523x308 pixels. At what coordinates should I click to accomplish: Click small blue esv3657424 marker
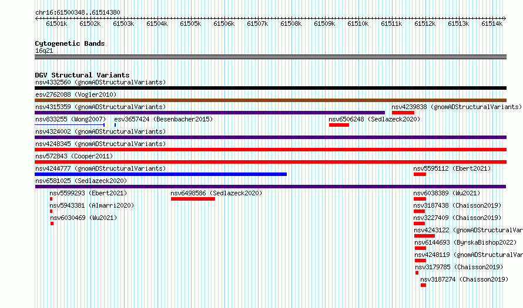[115, 125]
